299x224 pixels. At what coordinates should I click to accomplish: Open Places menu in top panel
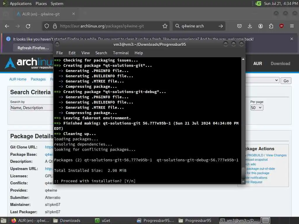(41, 3)
